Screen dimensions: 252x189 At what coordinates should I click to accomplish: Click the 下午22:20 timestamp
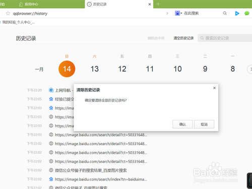coord(34,90)
